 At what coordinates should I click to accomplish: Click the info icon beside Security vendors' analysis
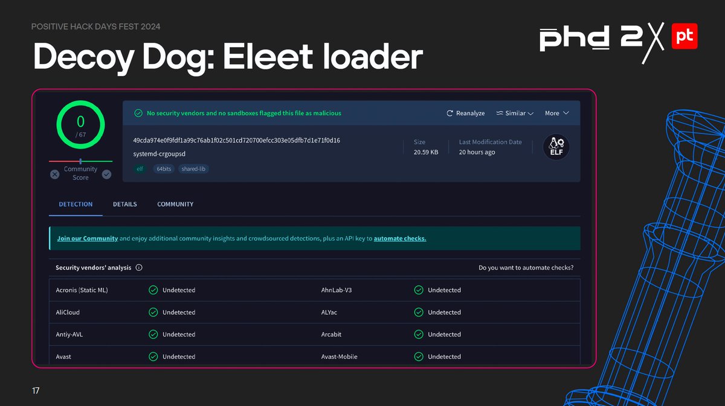click(x=139, y=268)
